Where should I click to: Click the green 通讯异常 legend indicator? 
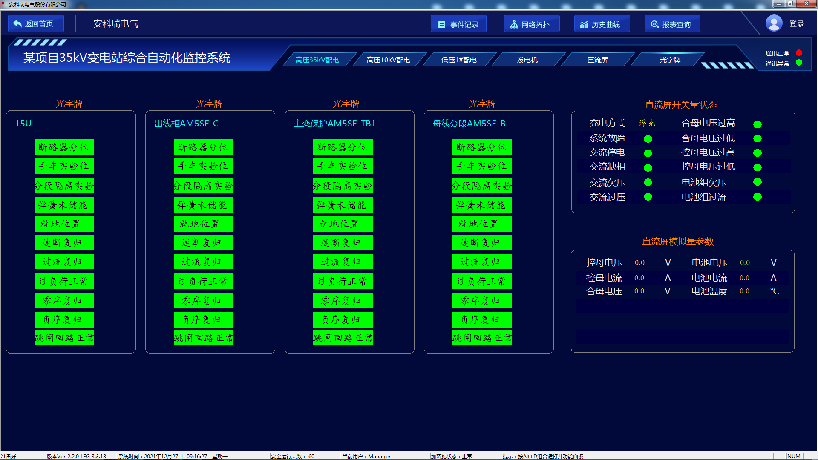[x=799, y=63]
